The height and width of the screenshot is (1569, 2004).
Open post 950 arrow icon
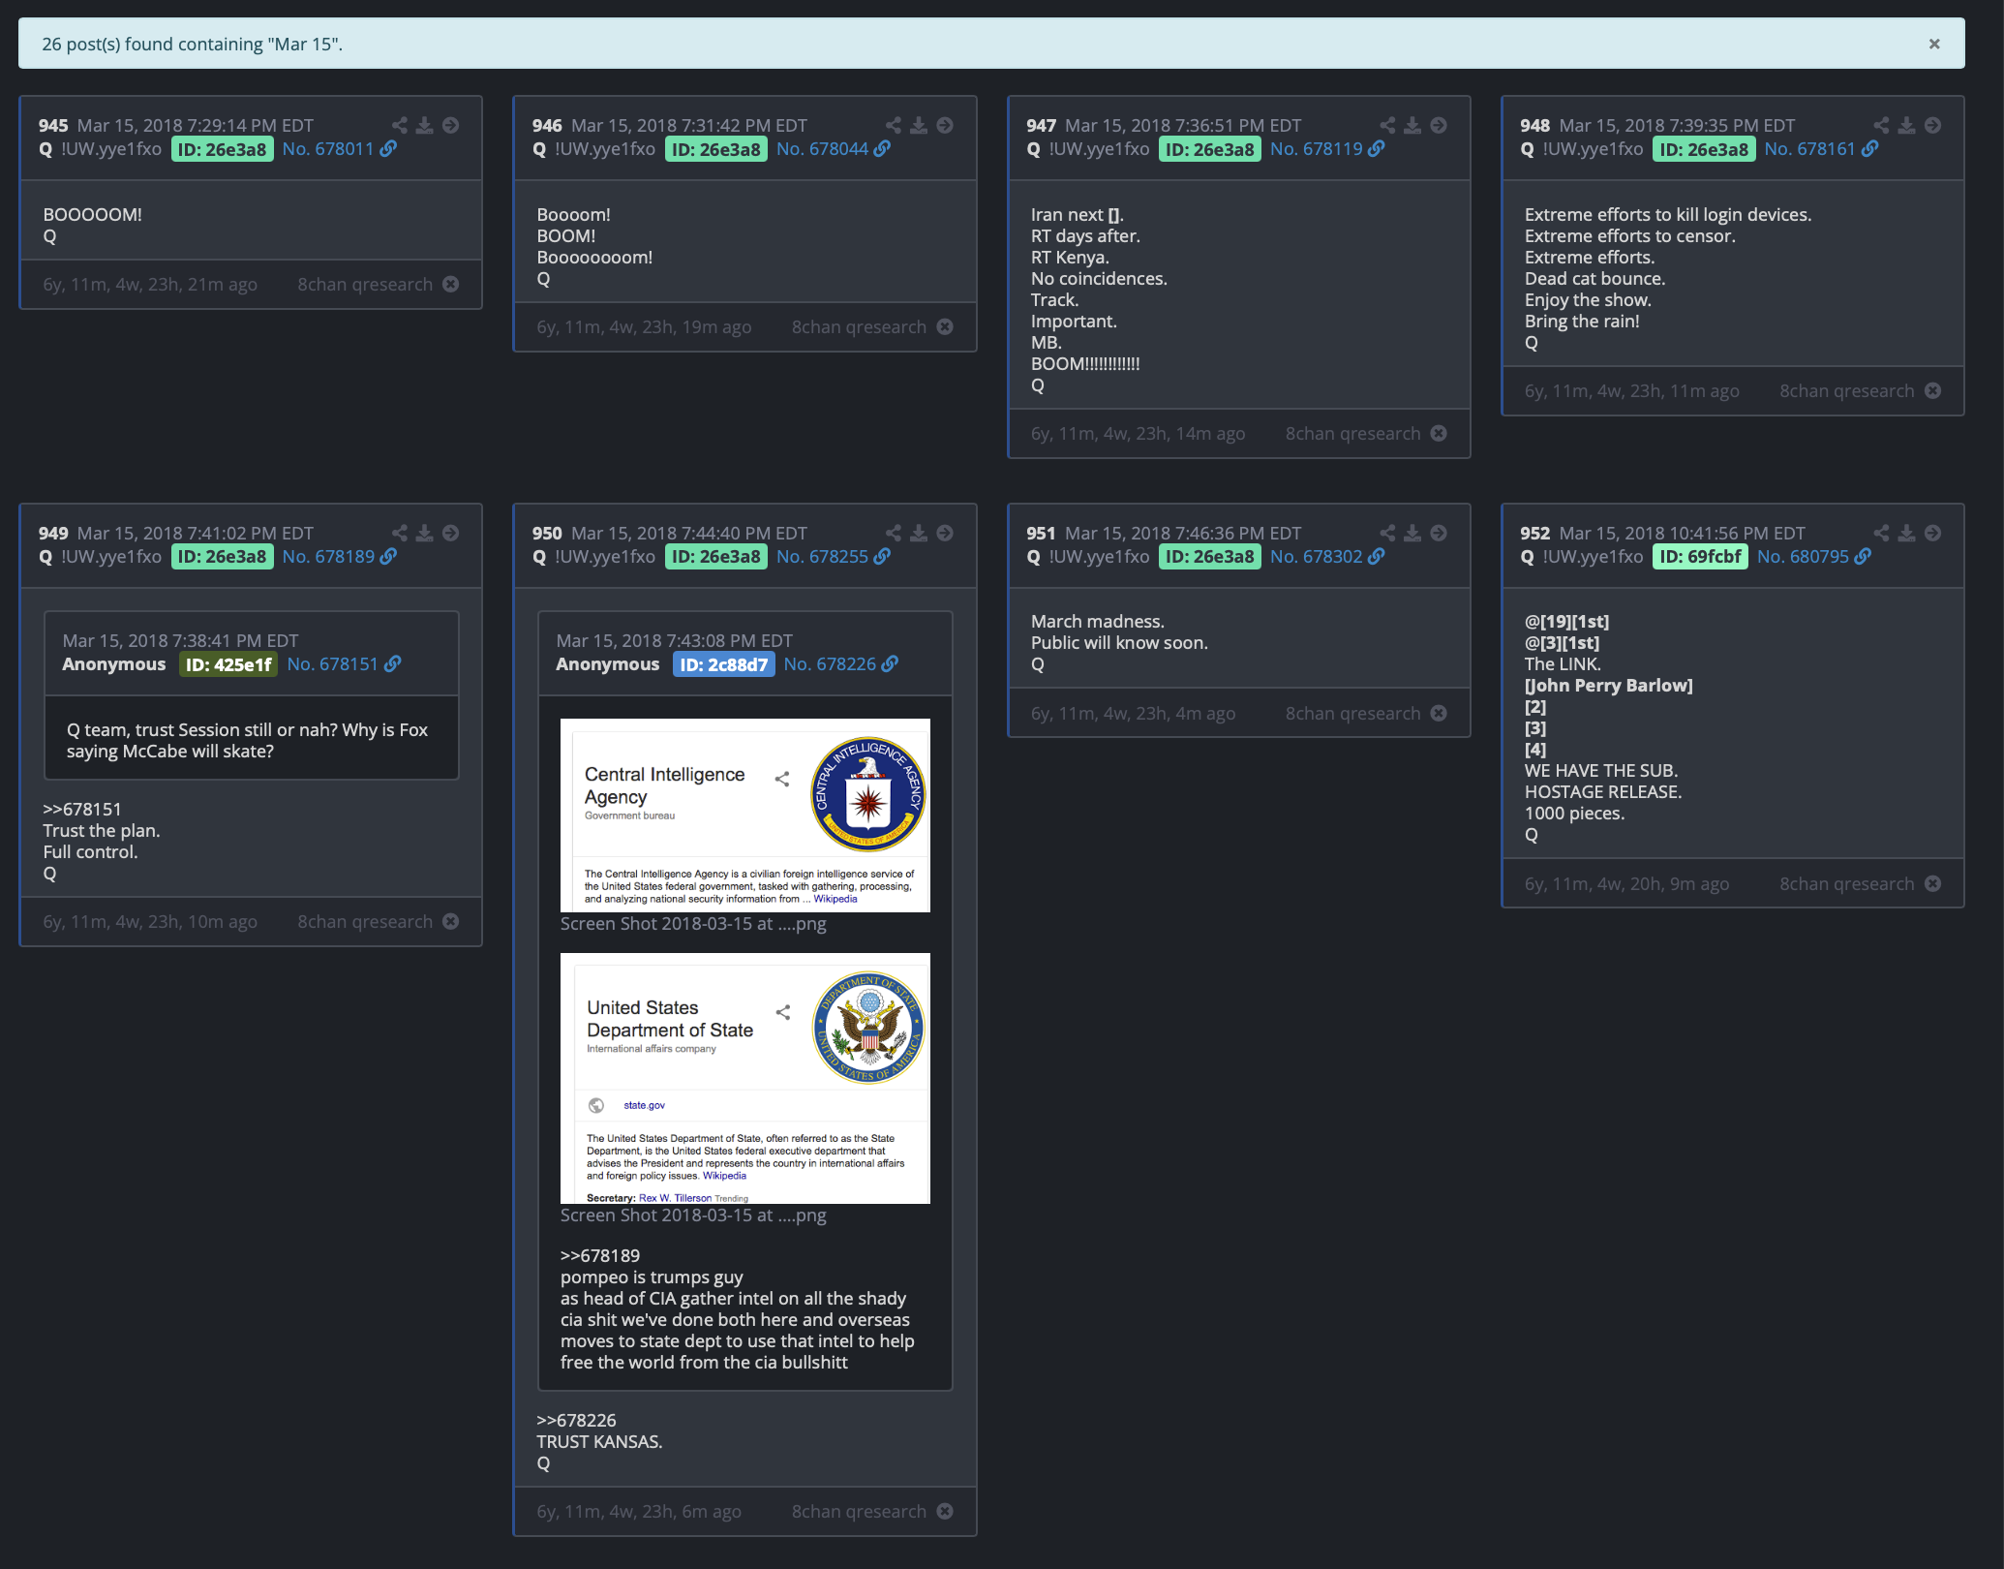point(945,533)
